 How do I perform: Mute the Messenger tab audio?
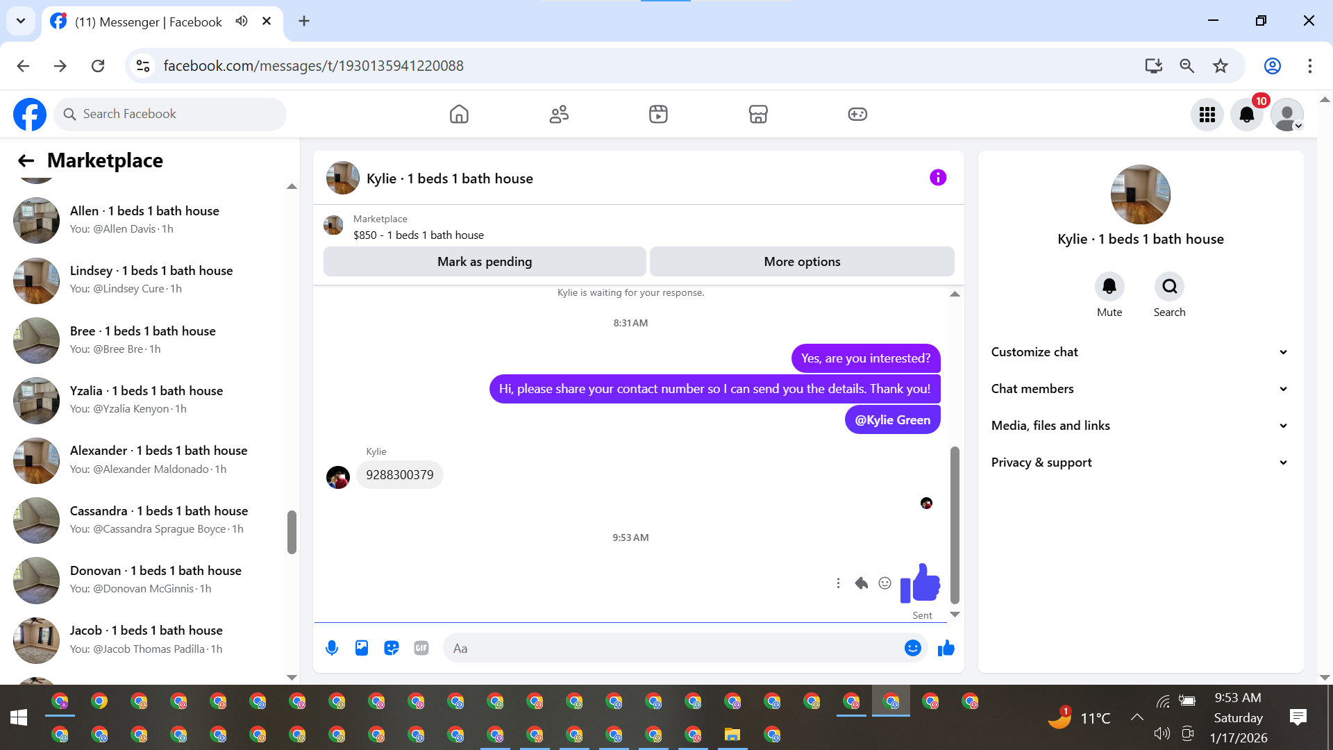pos(241,21)
